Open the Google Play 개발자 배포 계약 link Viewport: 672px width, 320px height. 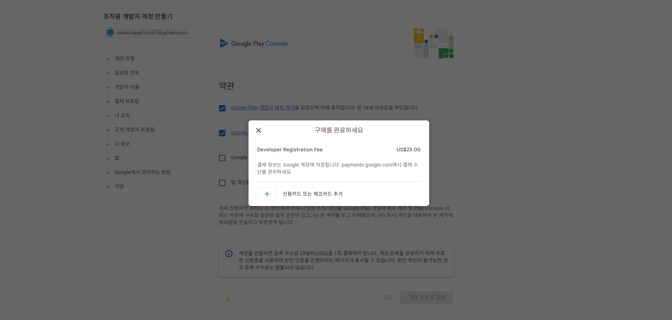(262, 108)
